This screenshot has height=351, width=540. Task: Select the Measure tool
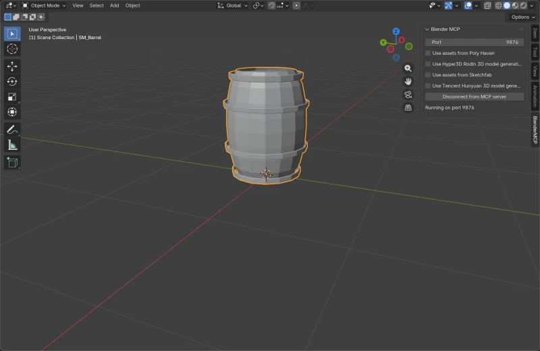coord(12,145)
